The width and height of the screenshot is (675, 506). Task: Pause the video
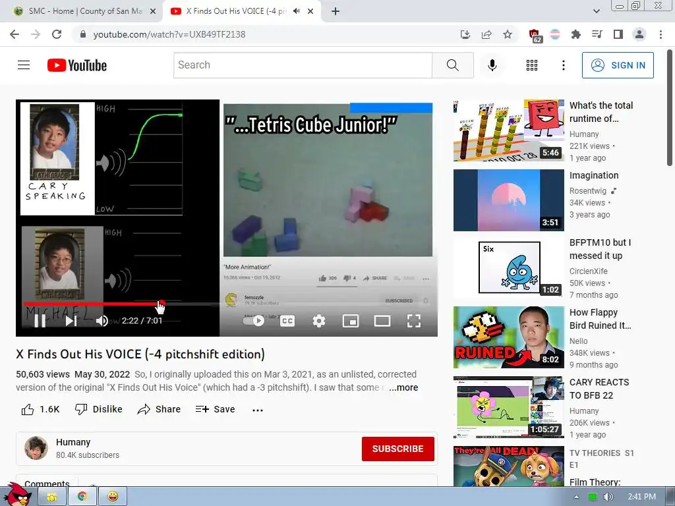pyautogui.click(x=40, y=321)
